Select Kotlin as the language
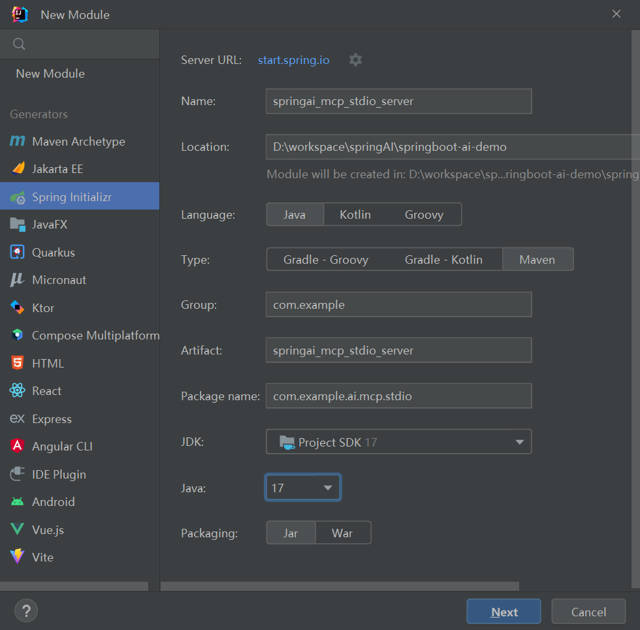The width and height of the screenshot is (640, 630). click(x=355, y=215)
